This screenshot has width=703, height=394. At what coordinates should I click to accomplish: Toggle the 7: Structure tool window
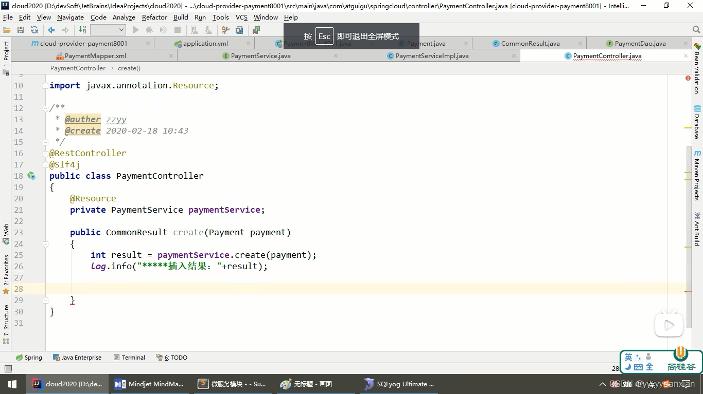6,324
